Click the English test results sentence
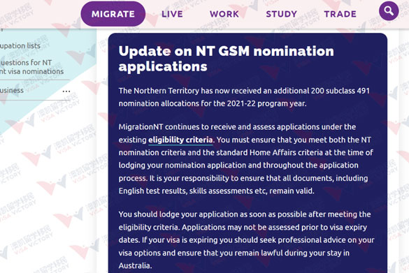The width and height of the screenshot is (409, 273). click(217, 191)
